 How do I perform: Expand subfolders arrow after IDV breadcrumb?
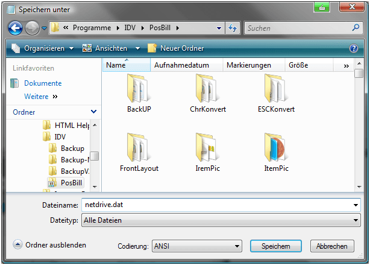[143, 28]
